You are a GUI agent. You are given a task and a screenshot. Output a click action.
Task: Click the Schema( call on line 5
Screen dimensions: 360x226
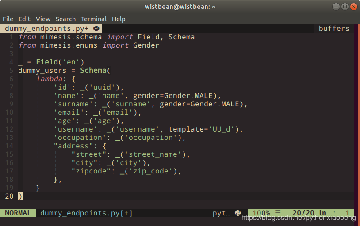(95, 71)
